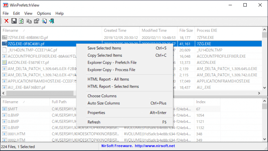Image resolution: width=268 pixels, height=151 pixels.
Task: Select HTML Report - All Items
Action: pos(125,79)
